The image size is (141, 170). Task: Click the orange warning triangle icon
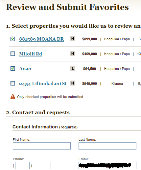[13, 96]
